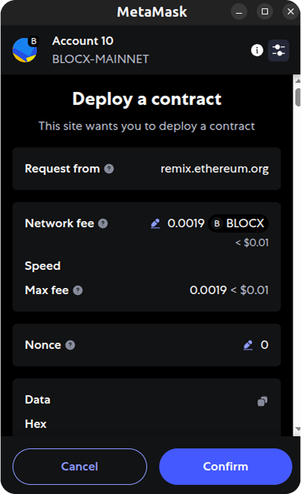
Task: Click the scrollbar up arrow
Action: tap(297, 81)
